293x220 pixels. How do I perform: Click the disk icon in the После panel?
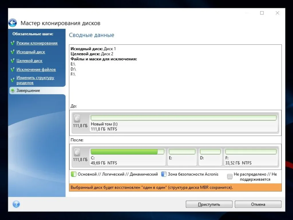tap(77, 152)
